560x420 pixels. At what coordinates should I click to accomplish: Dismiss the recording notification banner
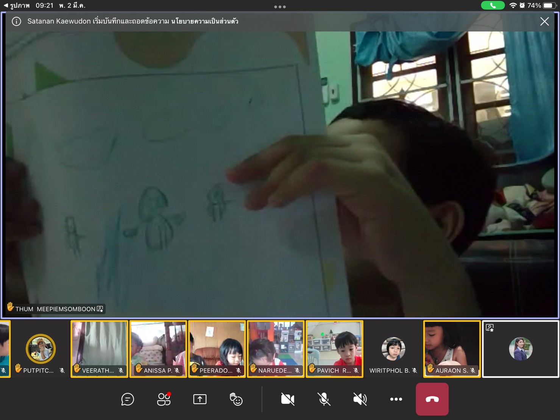pyautogui.click(x=544, y=22)
